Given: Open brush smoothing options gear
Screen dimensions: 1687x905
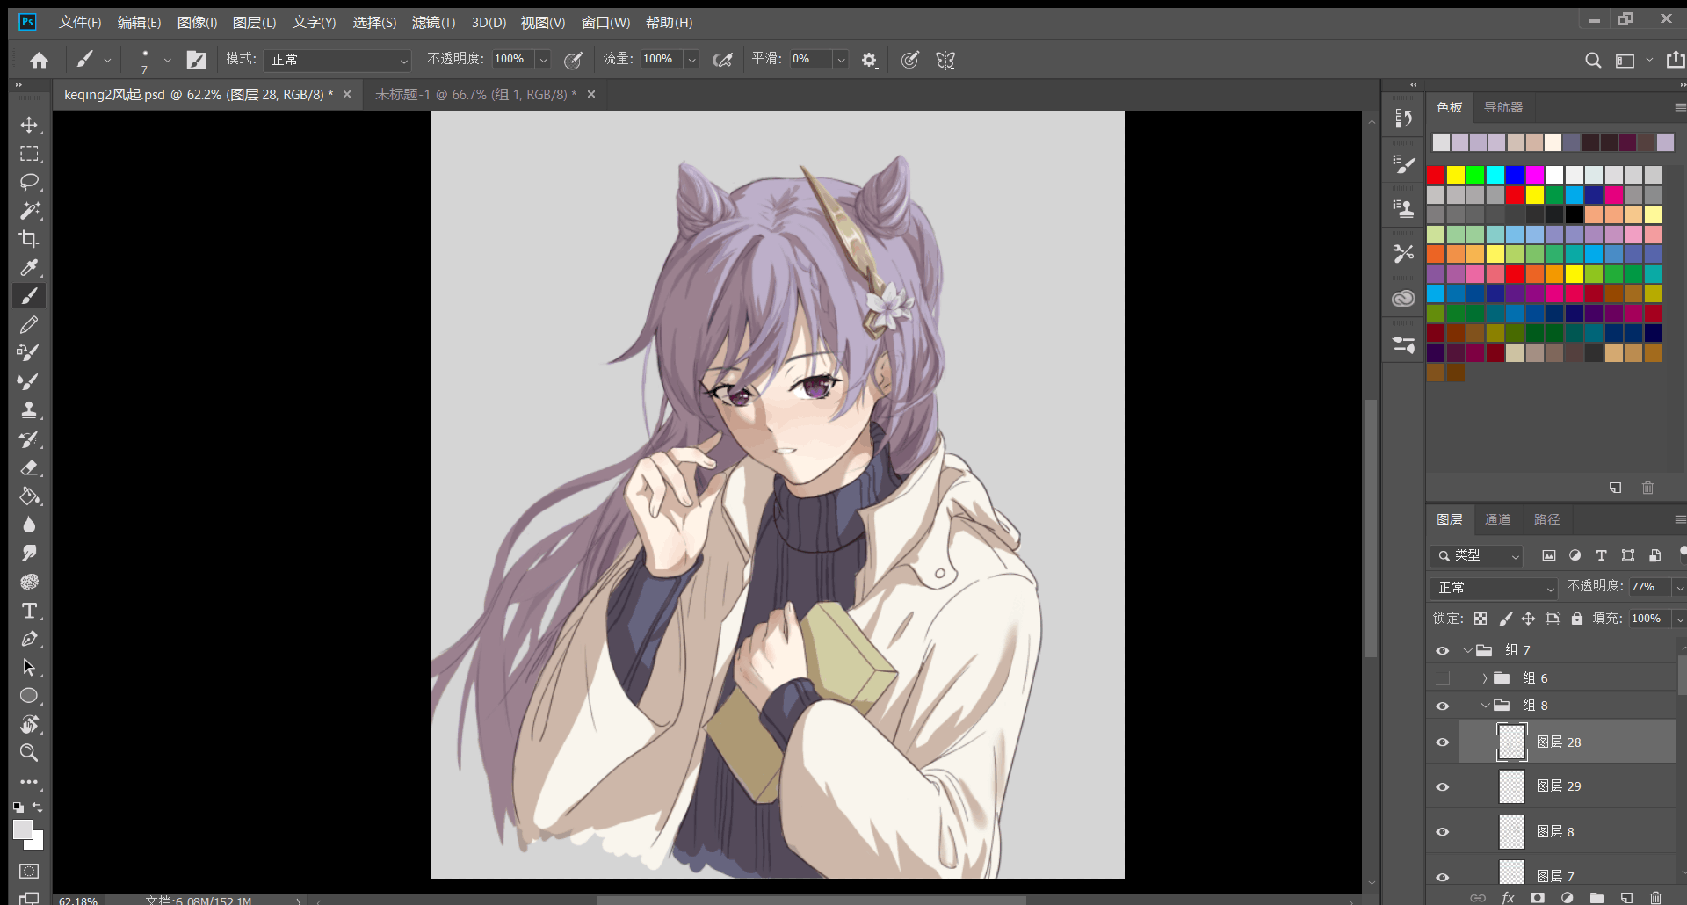Looking at the screenshot, I should (869, 60).
